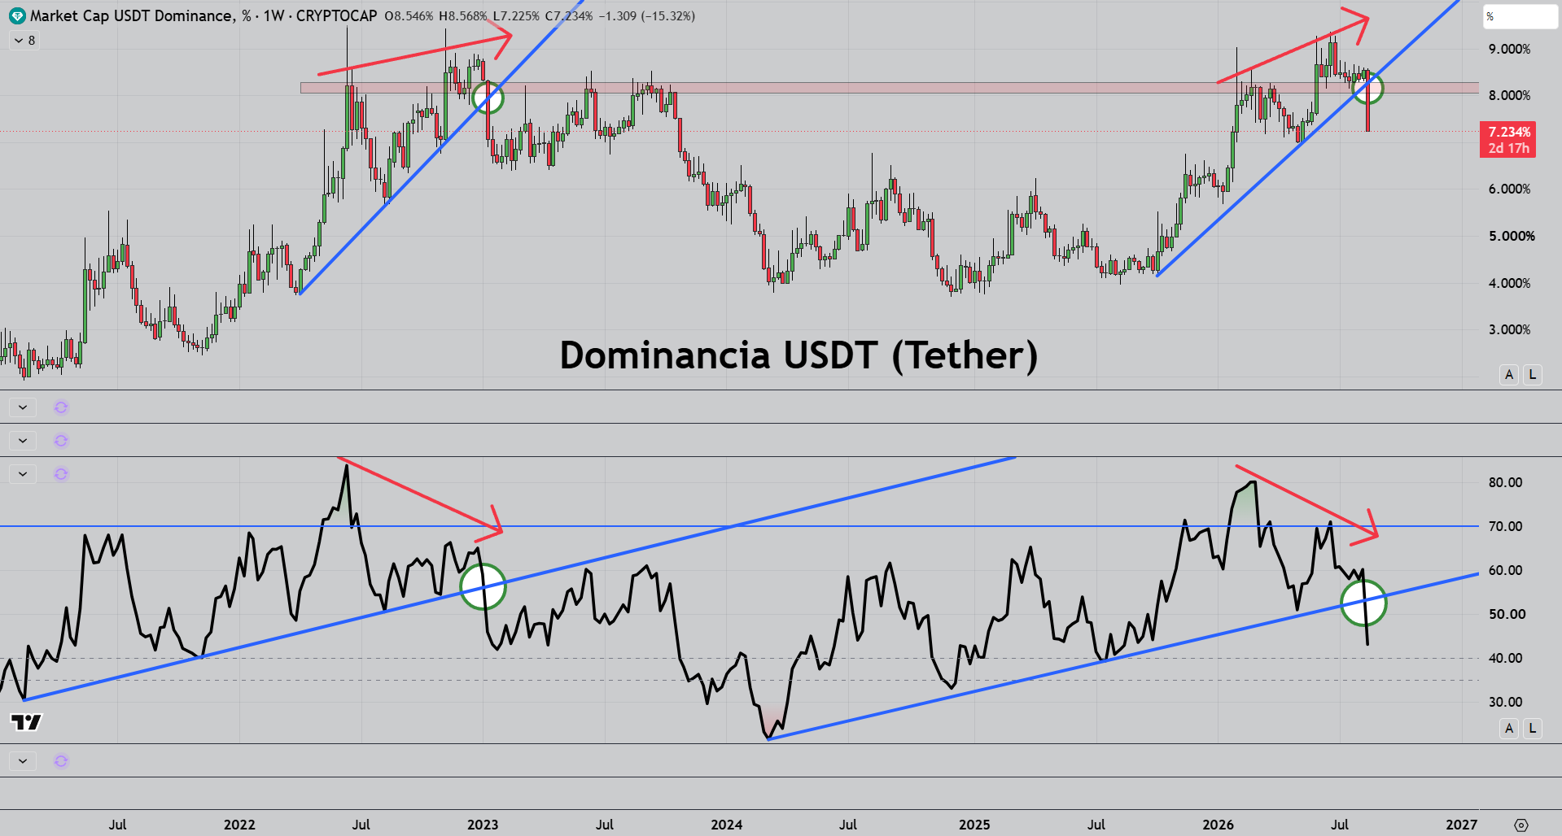Toggle log scale (L) on the price chart
This screenshot has width=1562, height=836.
[1533, 374]
